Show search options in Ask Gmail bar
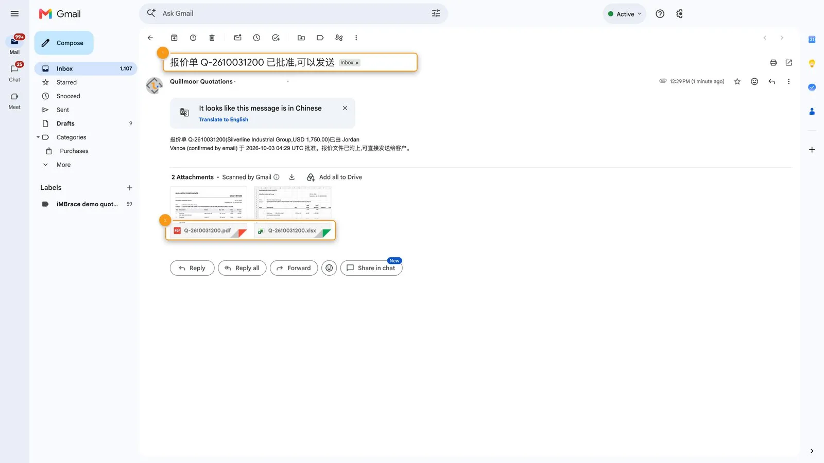The image size is (824, 463). [x=436, y=13]
